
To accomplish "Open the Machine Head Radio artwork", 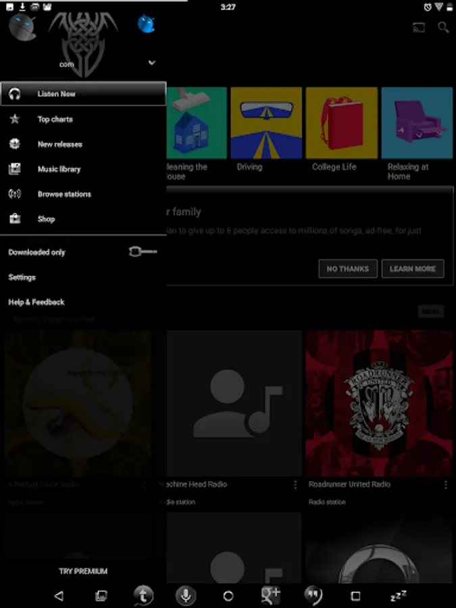I will (x=234, y=403).
